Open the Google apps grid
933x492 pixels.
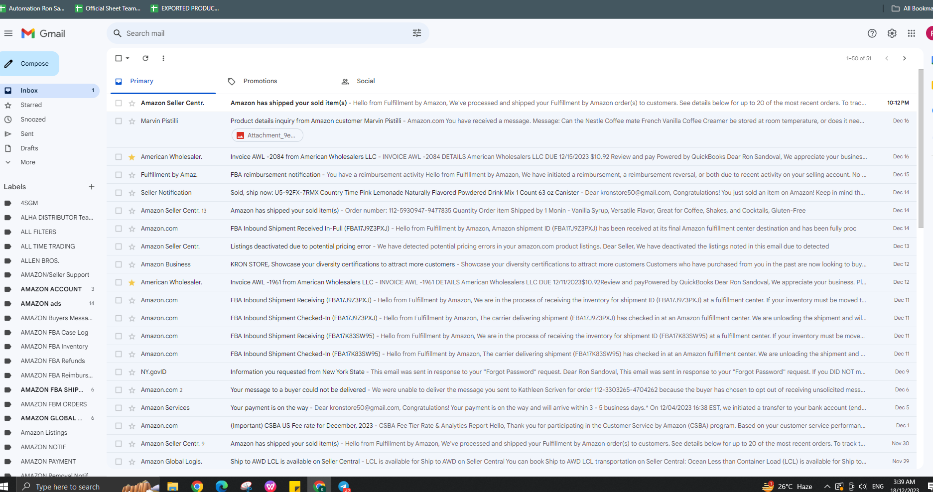(911, 33)
